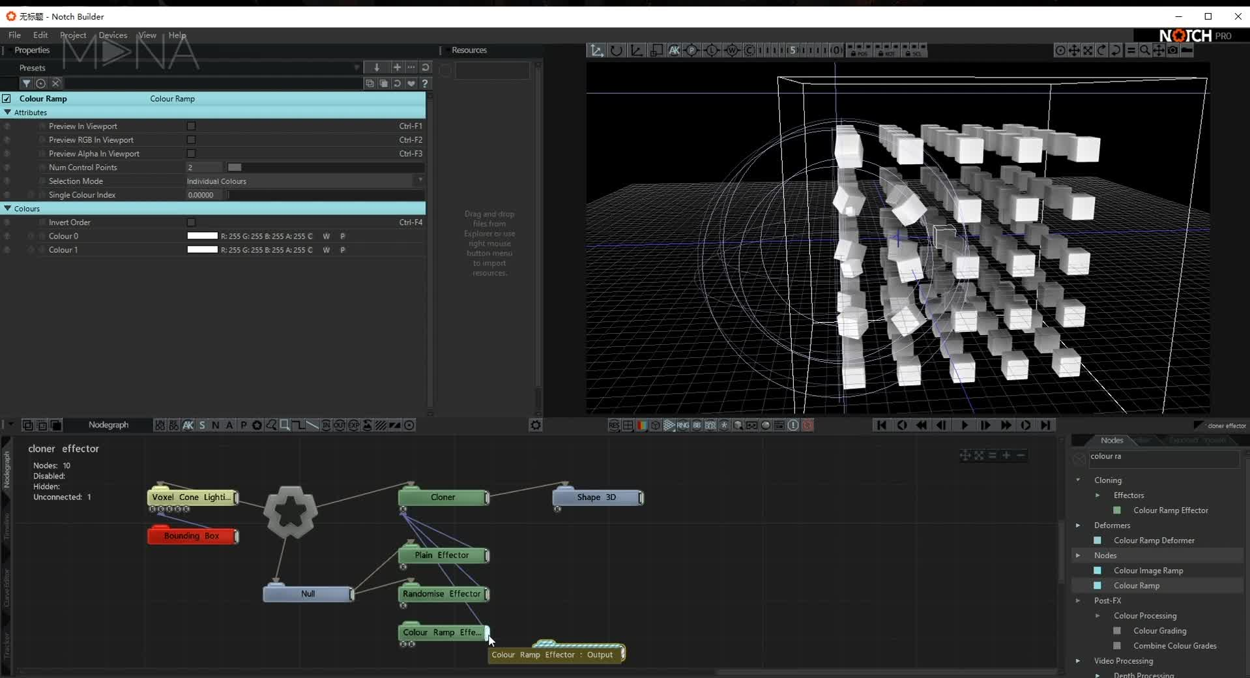Collapse the Colours section
Image resolution: width=1250 pixels, height=678 pixels.
(x=8, y=209)
